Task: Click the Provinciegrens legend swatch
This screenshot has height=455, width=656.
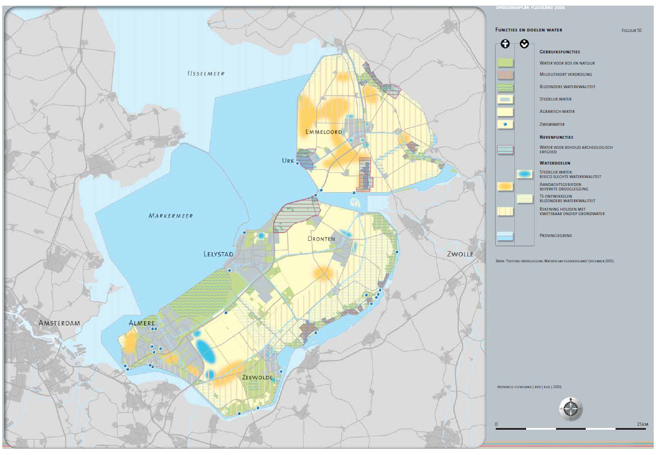Action: (x=505, y=235)
